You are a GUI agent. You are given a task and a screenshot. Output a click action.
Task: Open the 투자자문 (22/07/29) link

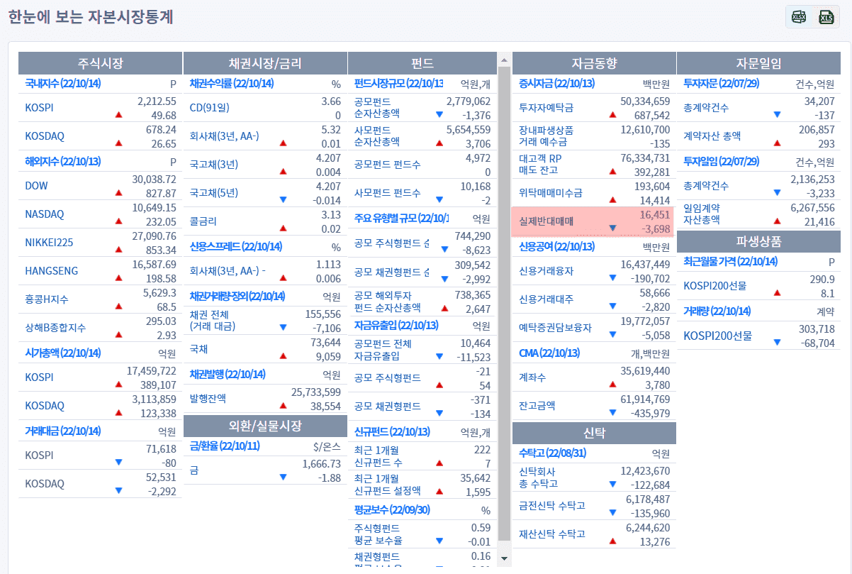click(721, 84)
